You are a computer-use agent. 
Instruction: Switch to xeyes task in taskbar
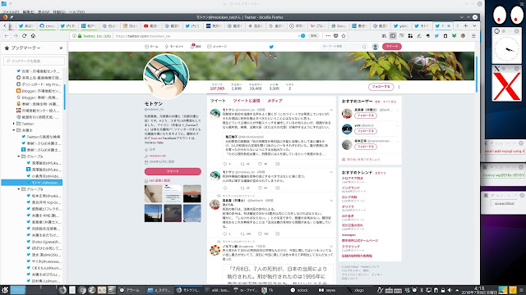click(x=327, y=290)
